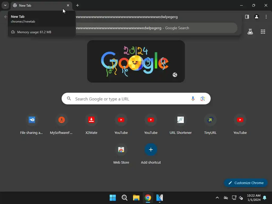Start voice search with the microphone icon
The height and width of the screenshot is (204, 272).
193,99
